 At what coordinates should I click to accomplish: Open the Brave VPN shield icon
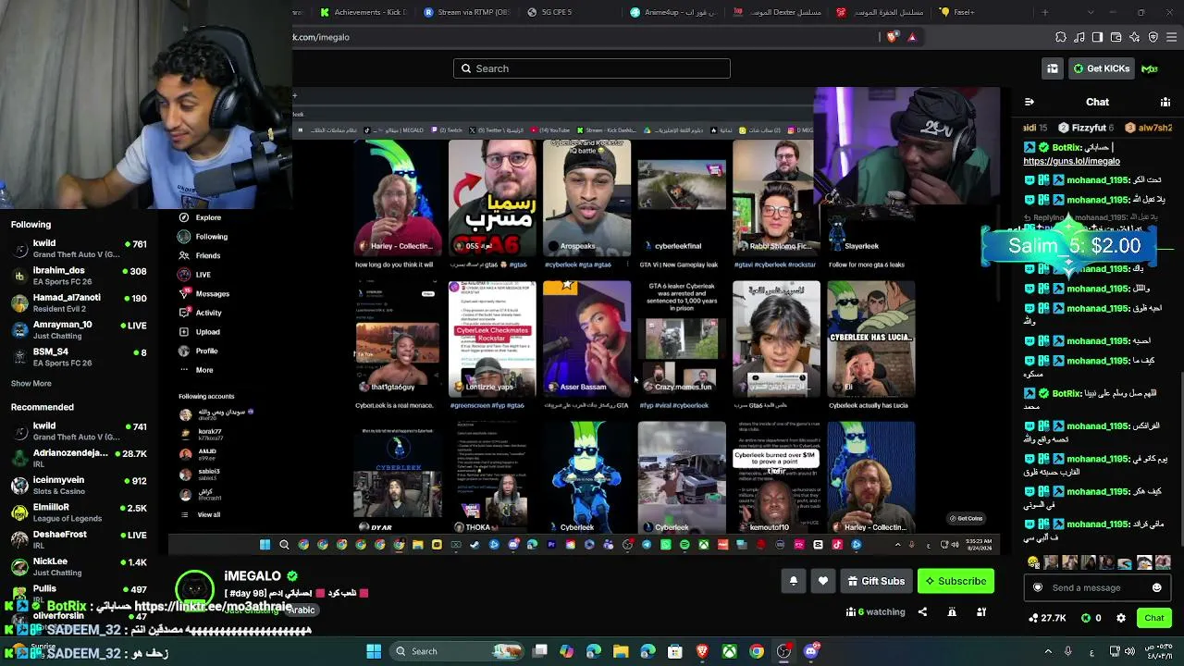(x=1153, y=37)
